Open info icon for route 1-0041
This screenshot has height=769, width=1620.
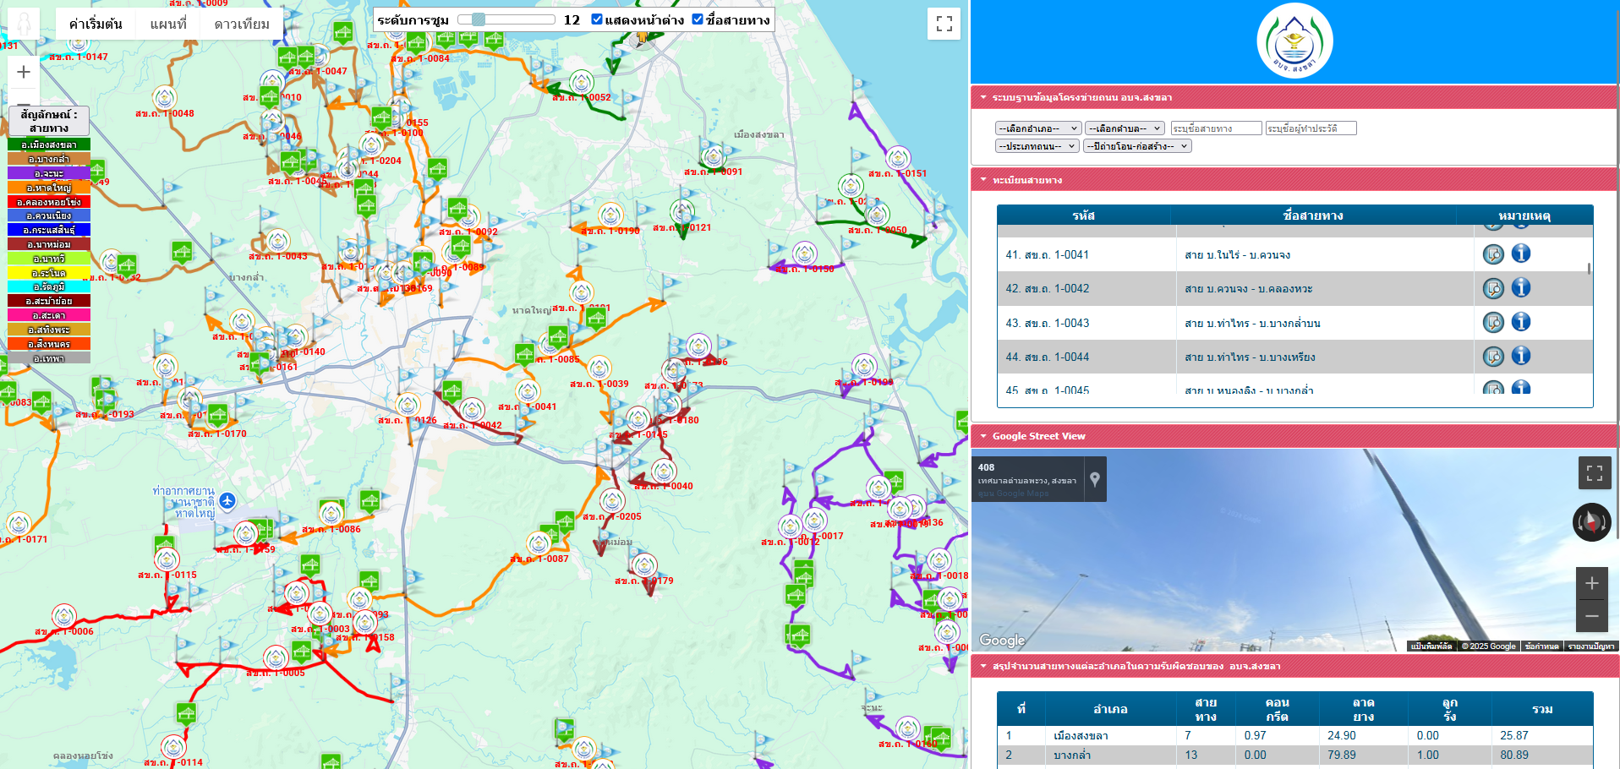pos(1520,254)
